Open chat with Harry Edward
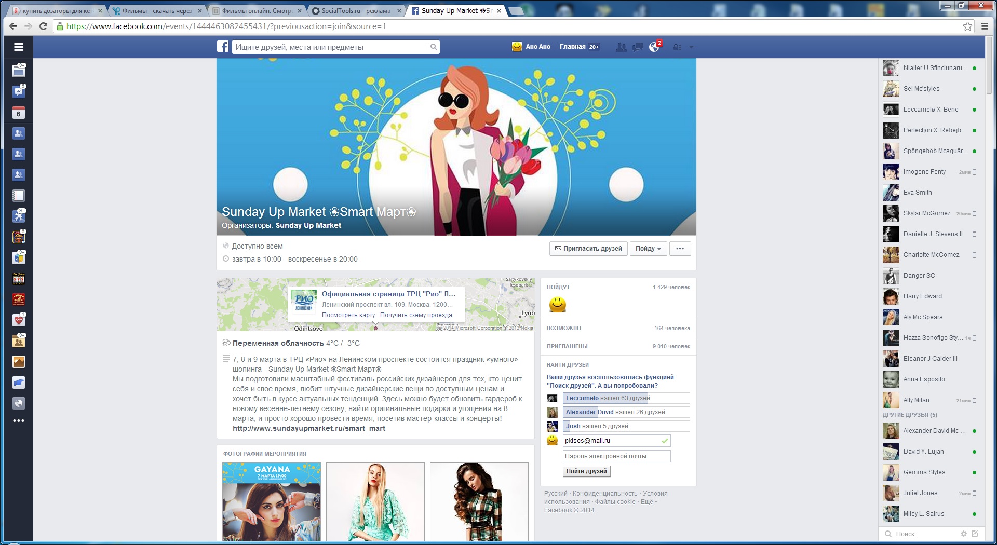Image resolution: width=997 pixels, height=545 pixels. [930, 296]
